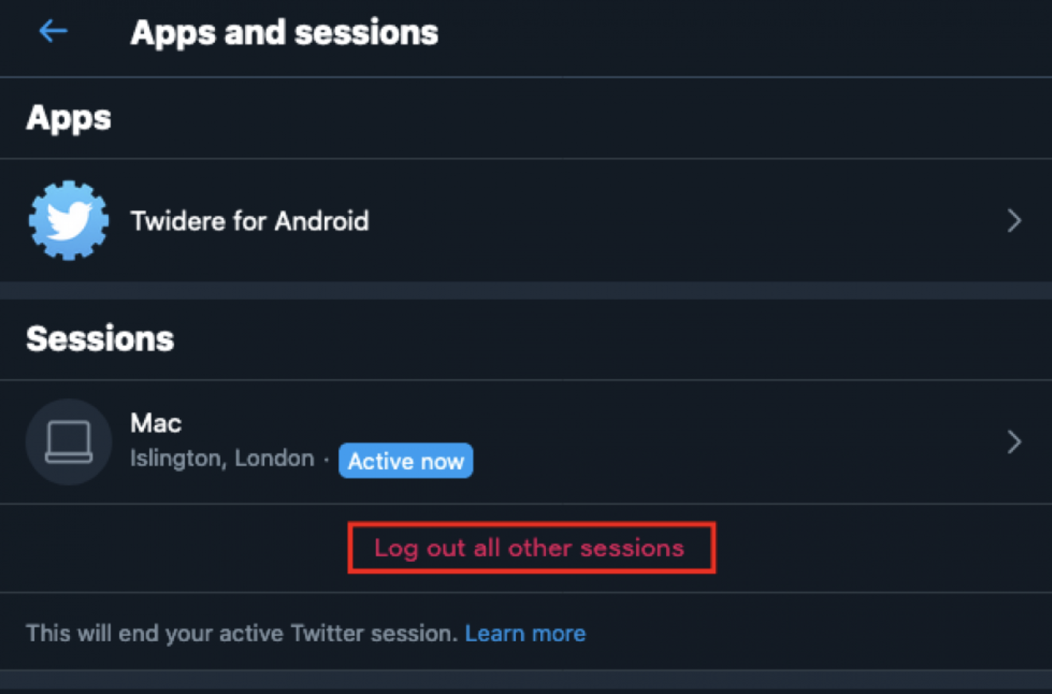Screen dimensions: 1052x694
Task: Click the dot separator before Active now
Action: click(326, 460)
